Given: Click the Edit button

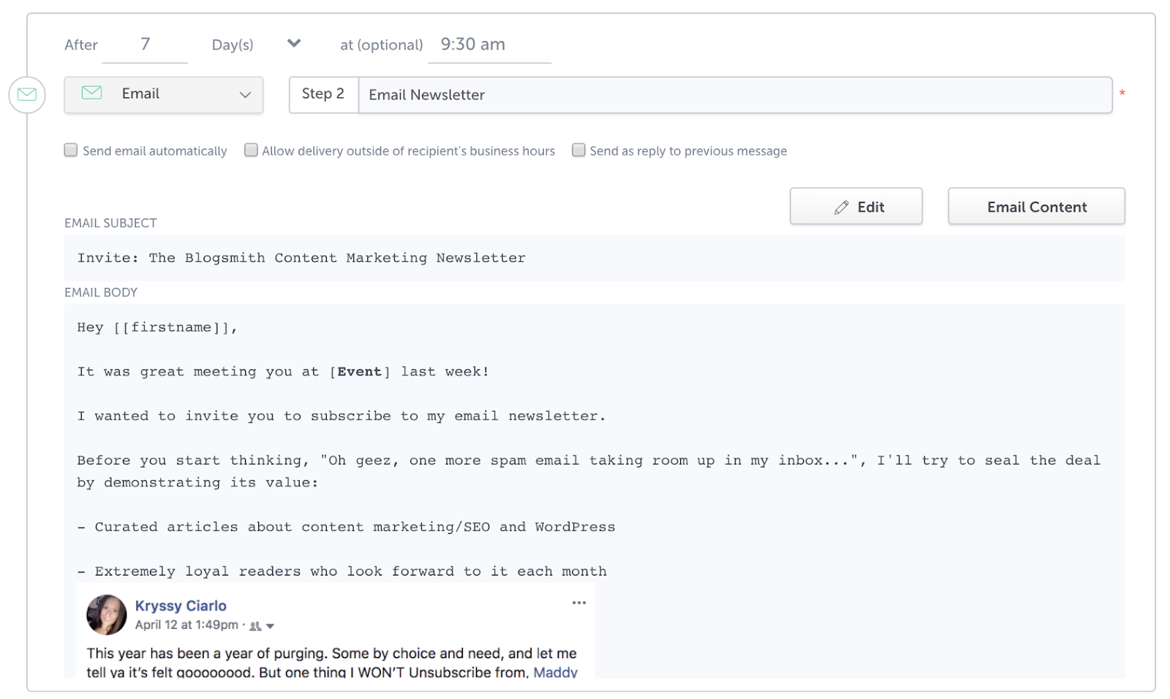Looking at the screenshot, I should pyautogui.click(x=856, y=207).
